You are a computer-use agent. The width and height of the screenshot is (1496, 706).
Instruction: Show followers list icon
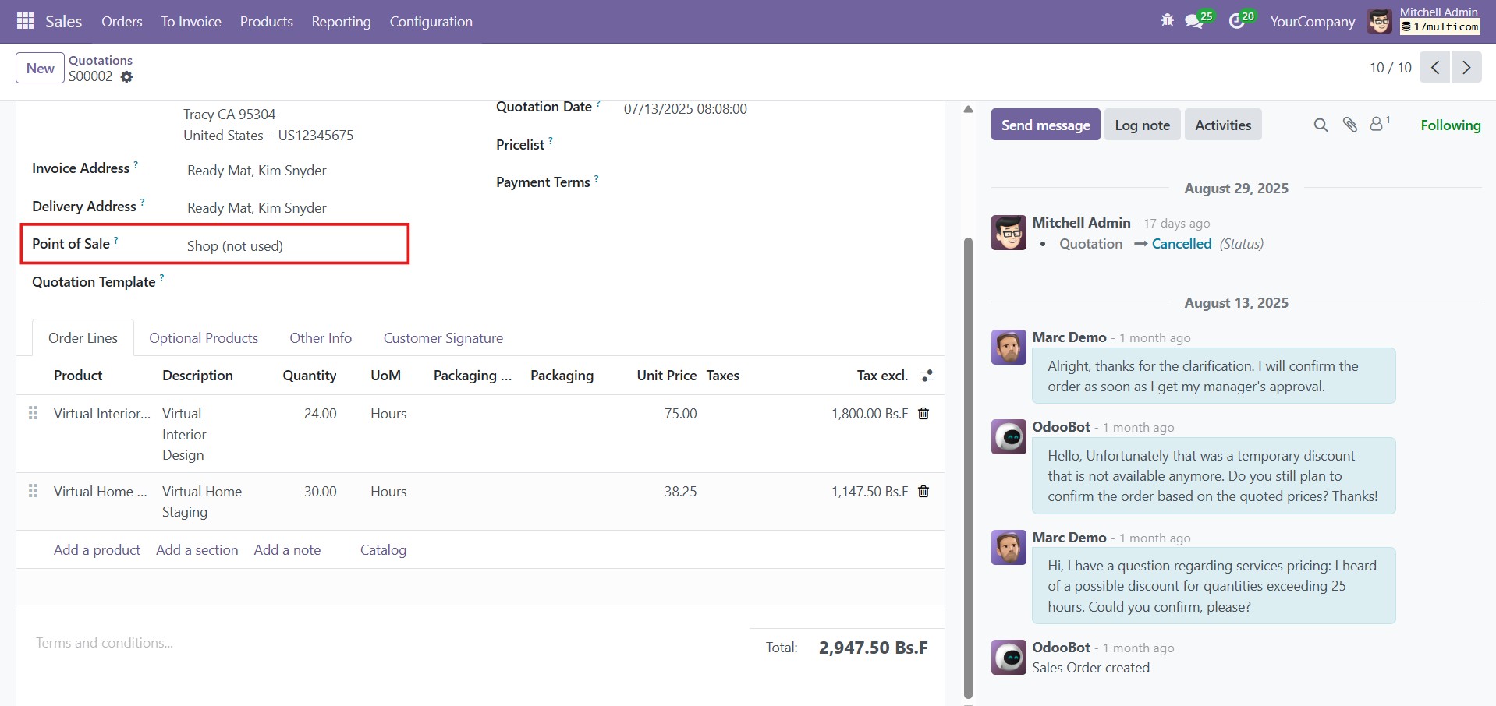coord(1378,125)
